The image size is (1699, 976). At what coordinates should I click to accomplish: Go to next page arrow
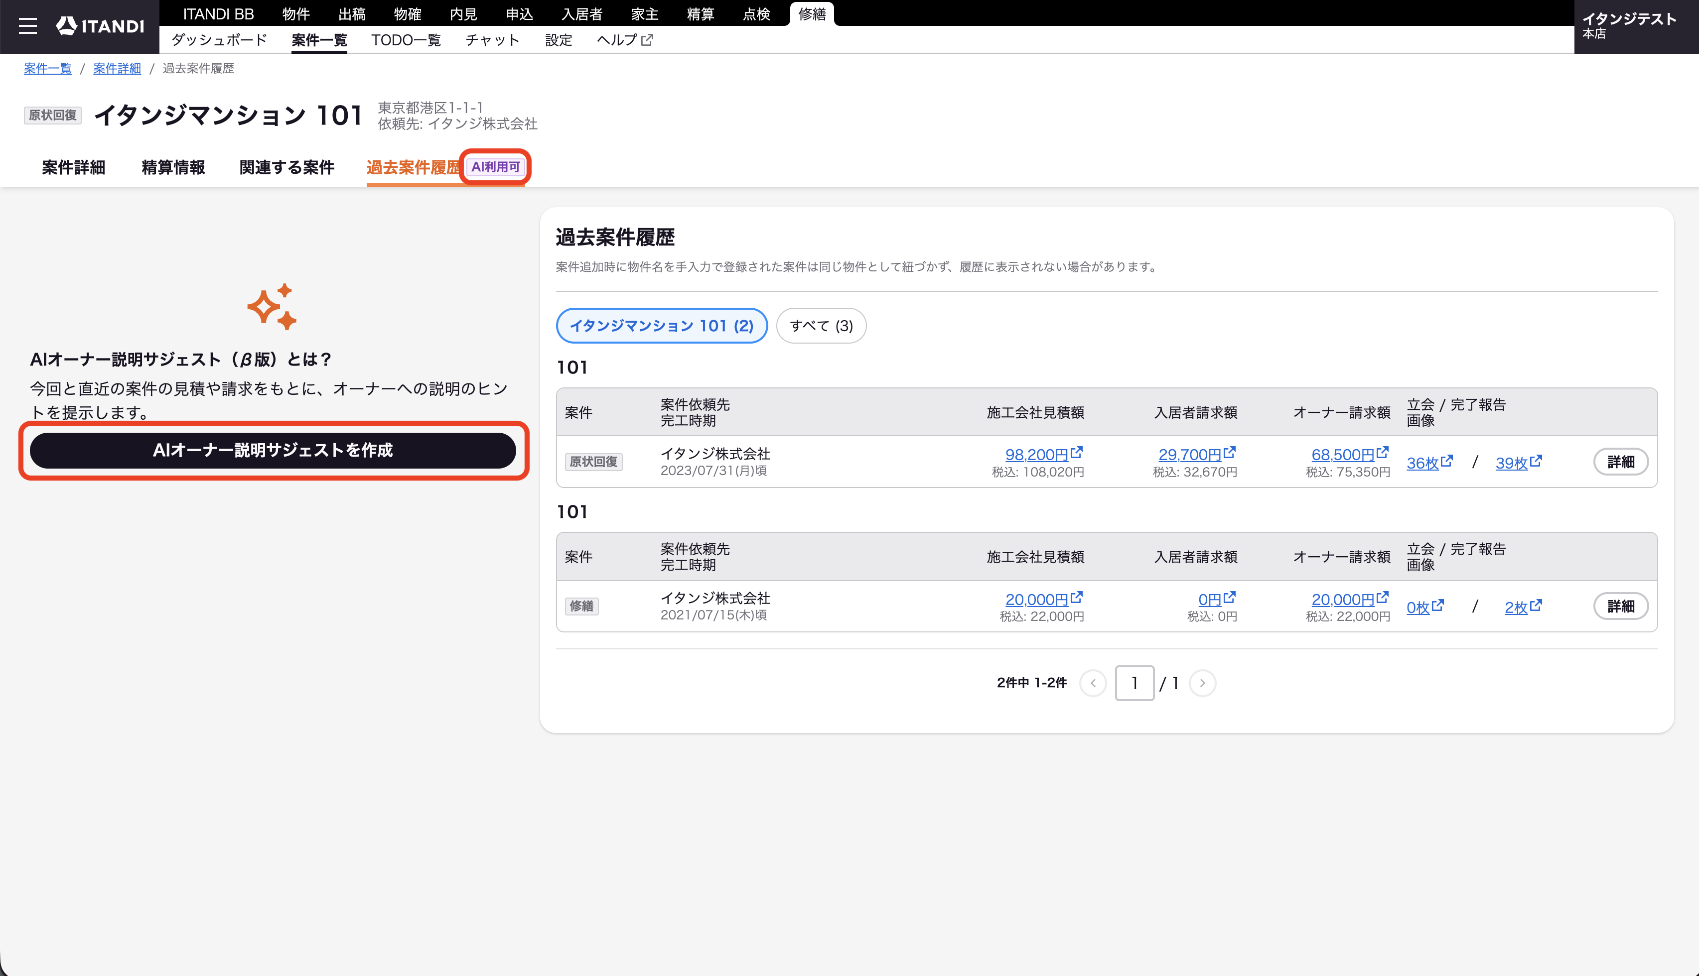click(x=1202, y=683)
